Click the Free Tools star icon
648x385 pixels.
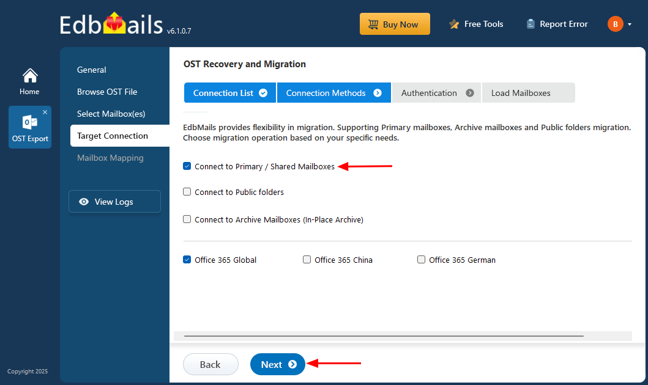click(454, 24)
